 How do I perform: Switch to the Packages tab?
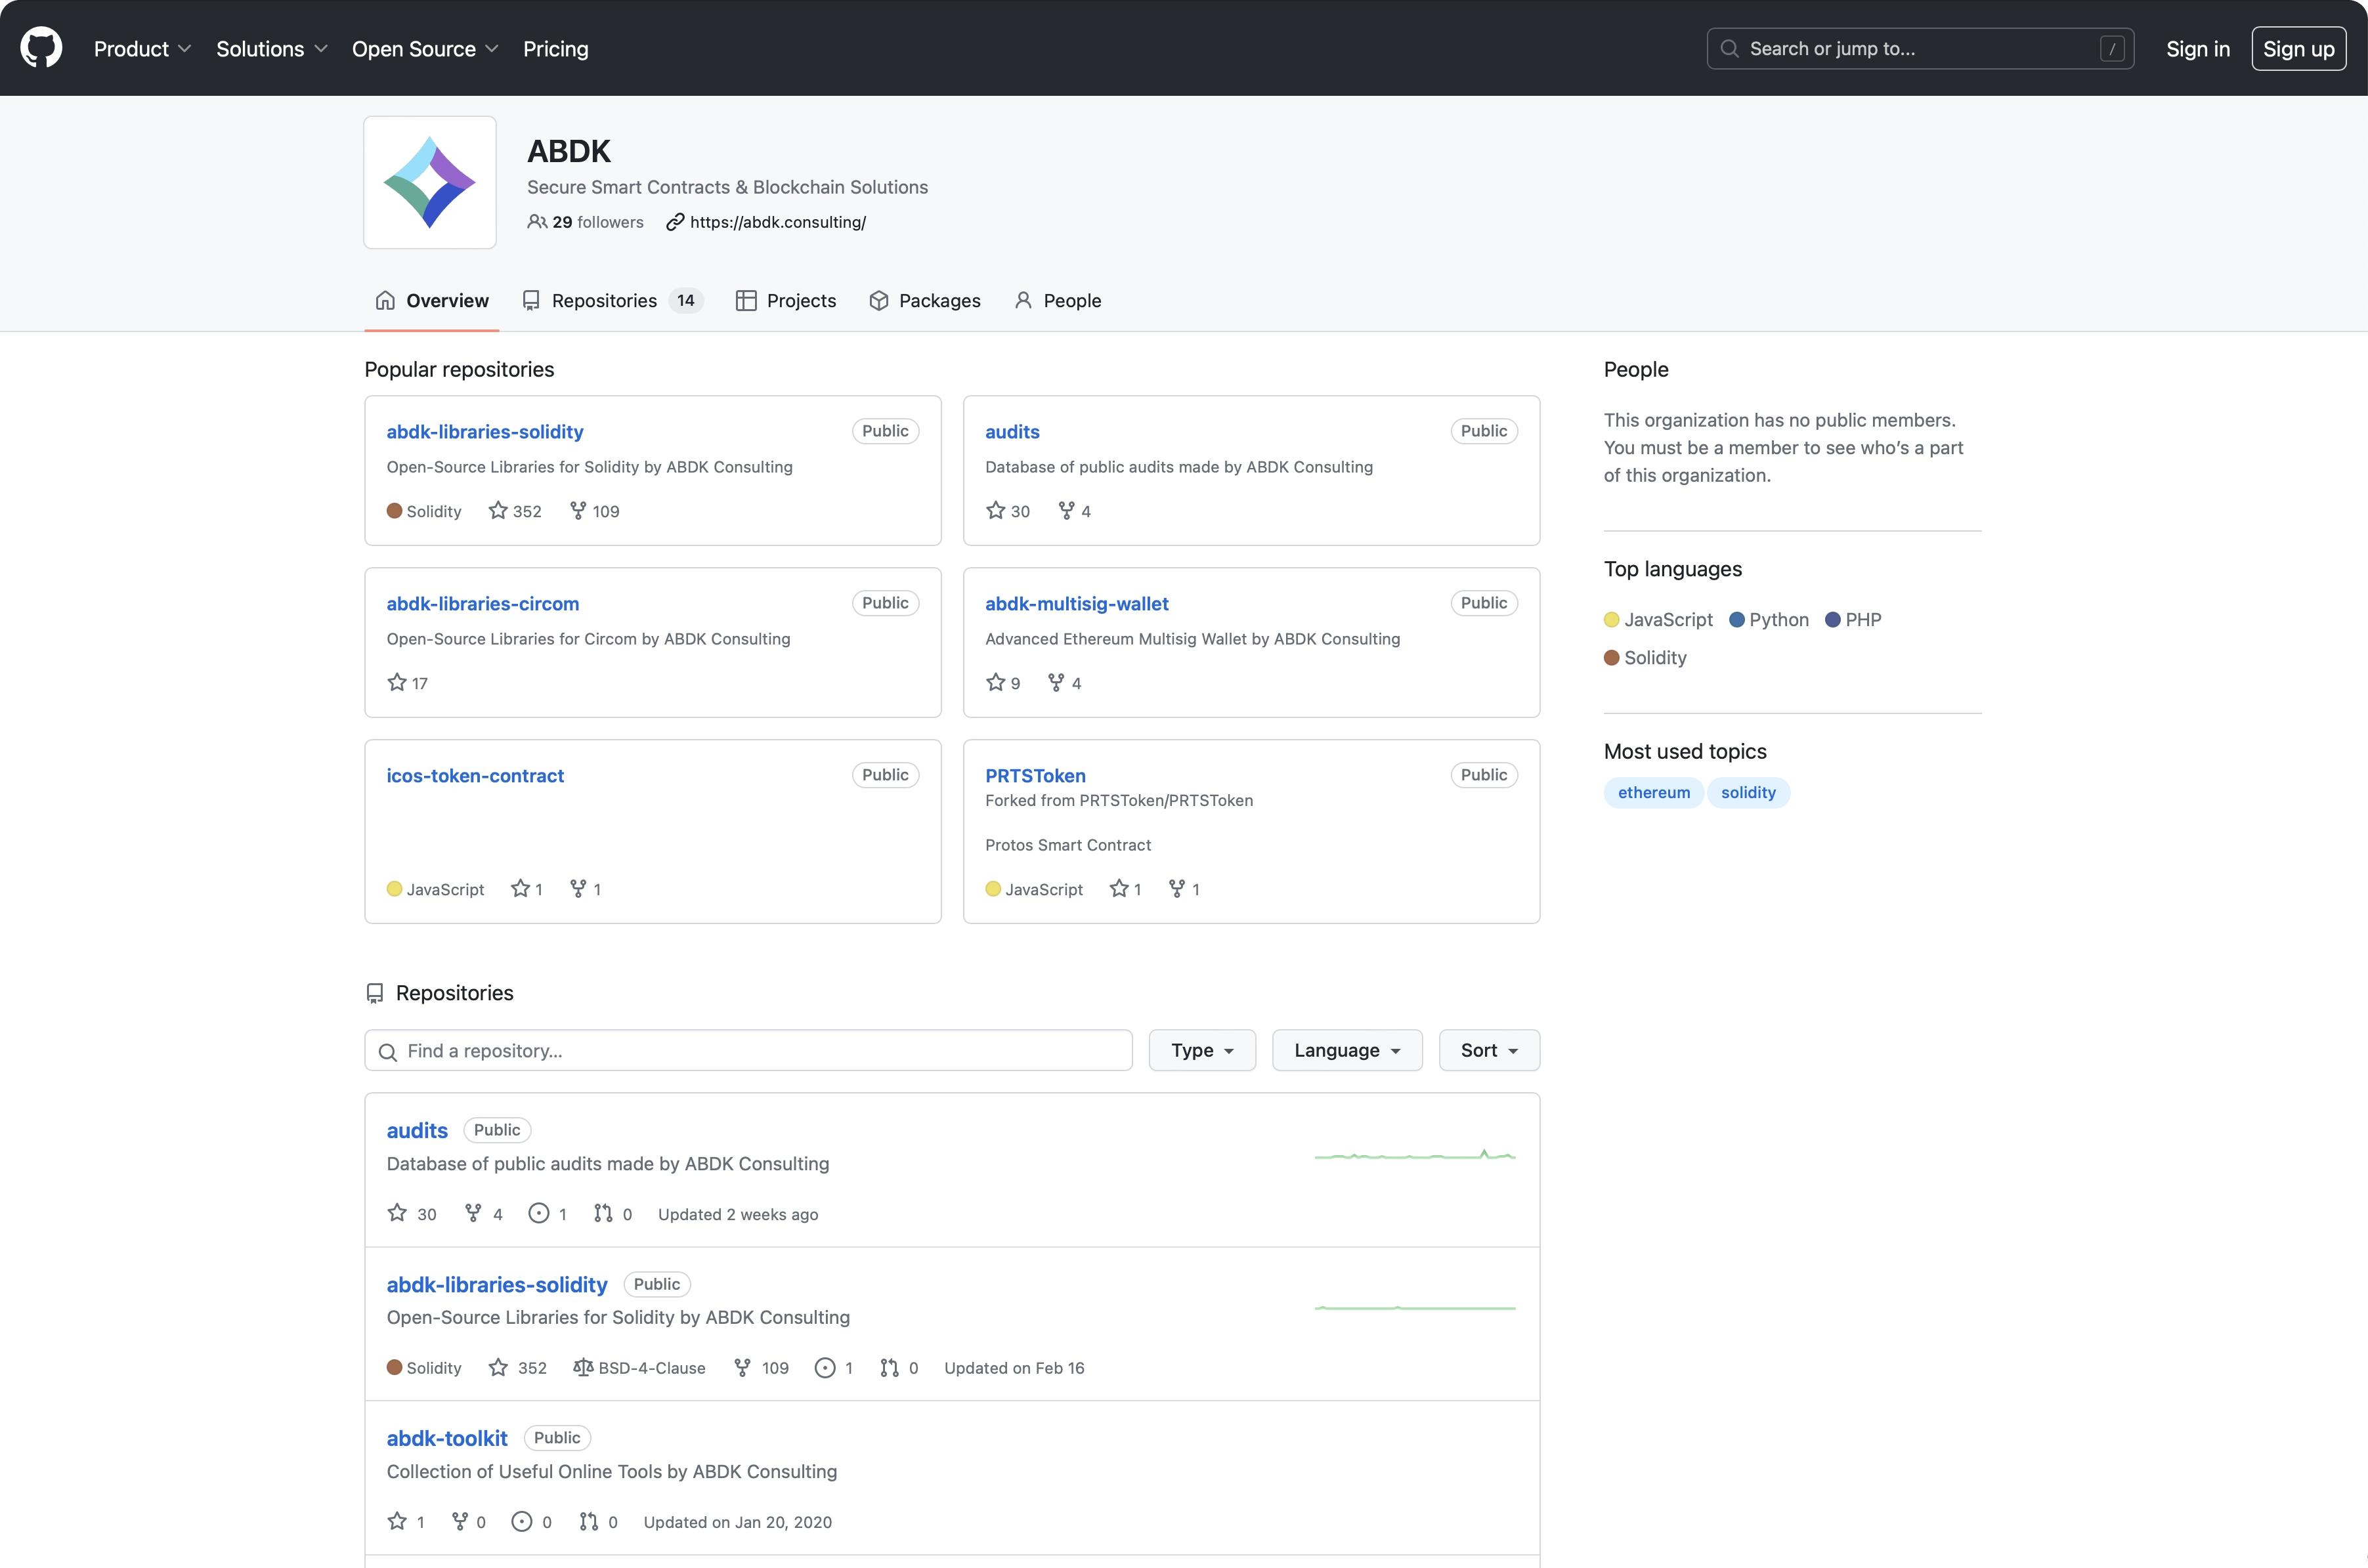[925, 300]
